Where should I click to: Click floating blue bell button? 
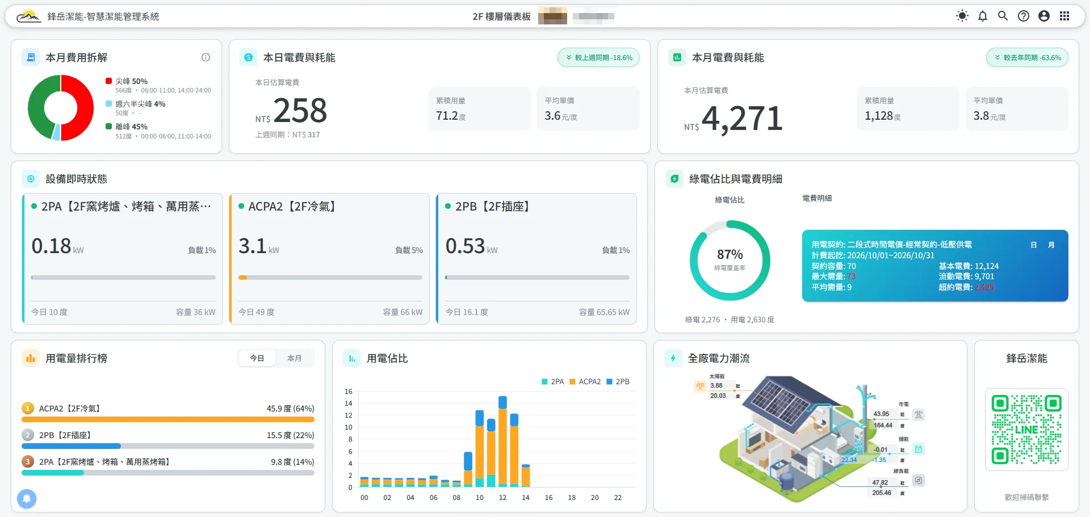coord(27,498)
